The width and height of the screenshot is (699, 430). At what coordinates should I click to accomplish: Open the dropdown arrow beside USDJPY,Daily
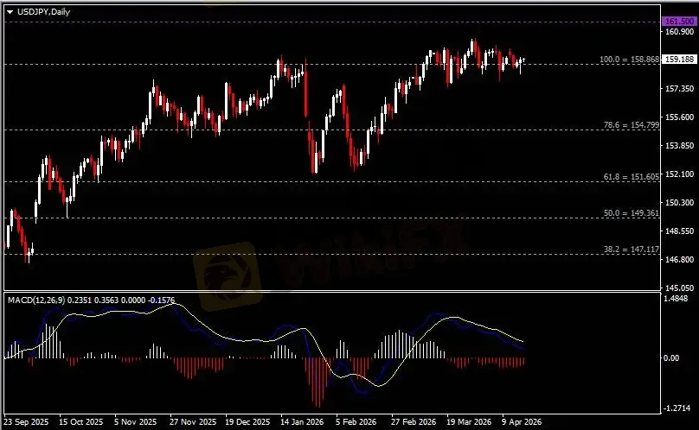click(10, 10)
